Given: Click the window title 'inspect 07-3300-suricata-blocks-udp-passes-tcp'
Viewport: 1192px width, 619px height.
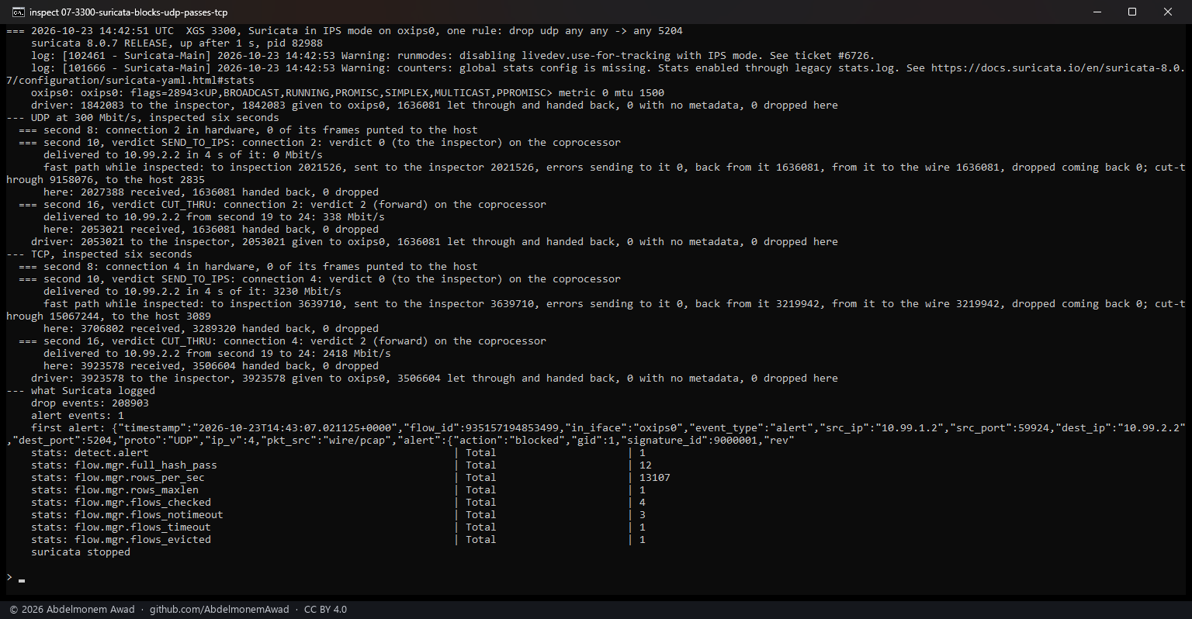Looking at the screenshot, I should point(128,12).
